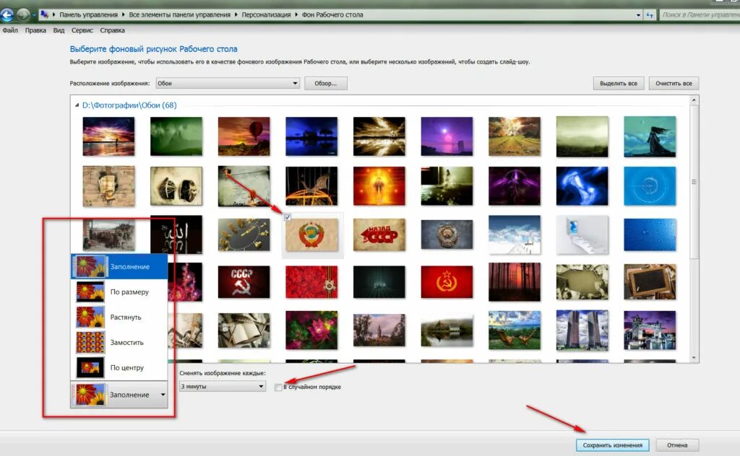The image size is (740, 456).
Task: Click the Forward navigation arrow
Action: [x=24, y=15]
